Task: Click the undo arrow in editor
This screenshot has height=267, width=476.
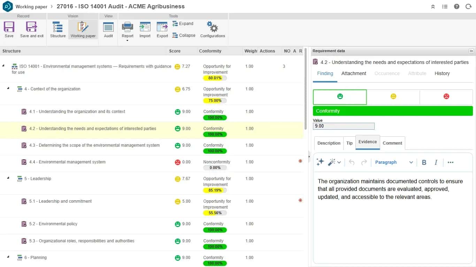Action: pyautogui.click(x=352, y=162)
